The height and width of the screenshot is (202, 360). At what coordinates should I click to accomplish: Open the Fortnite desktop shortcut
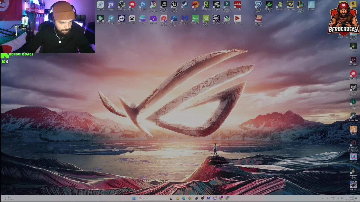(x=311, y=6)
